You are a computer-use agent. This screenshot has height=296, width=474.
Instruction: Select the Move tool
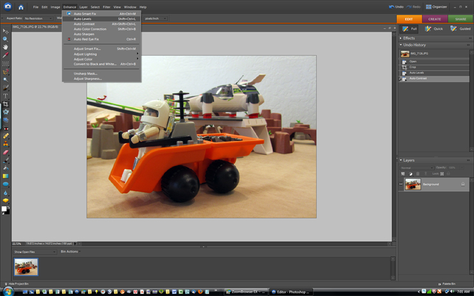tap(6, 31)
